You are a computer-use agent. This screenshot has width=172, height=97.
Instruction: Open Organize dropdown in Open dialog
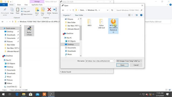click(x=67, y=15)
